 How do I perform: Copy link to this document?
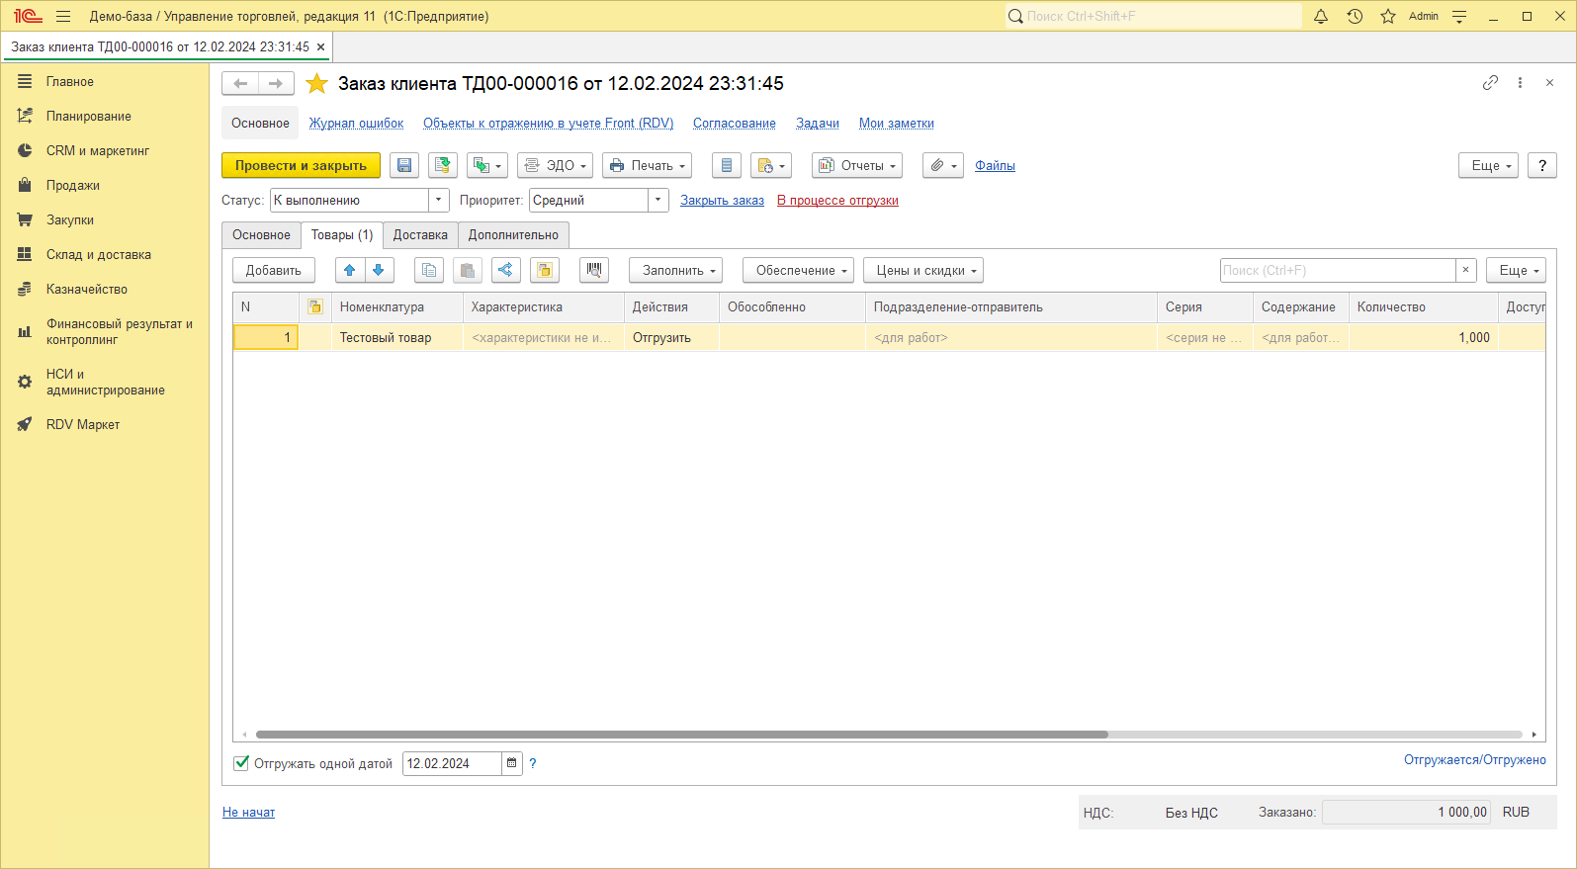[x=1490, y=83]
